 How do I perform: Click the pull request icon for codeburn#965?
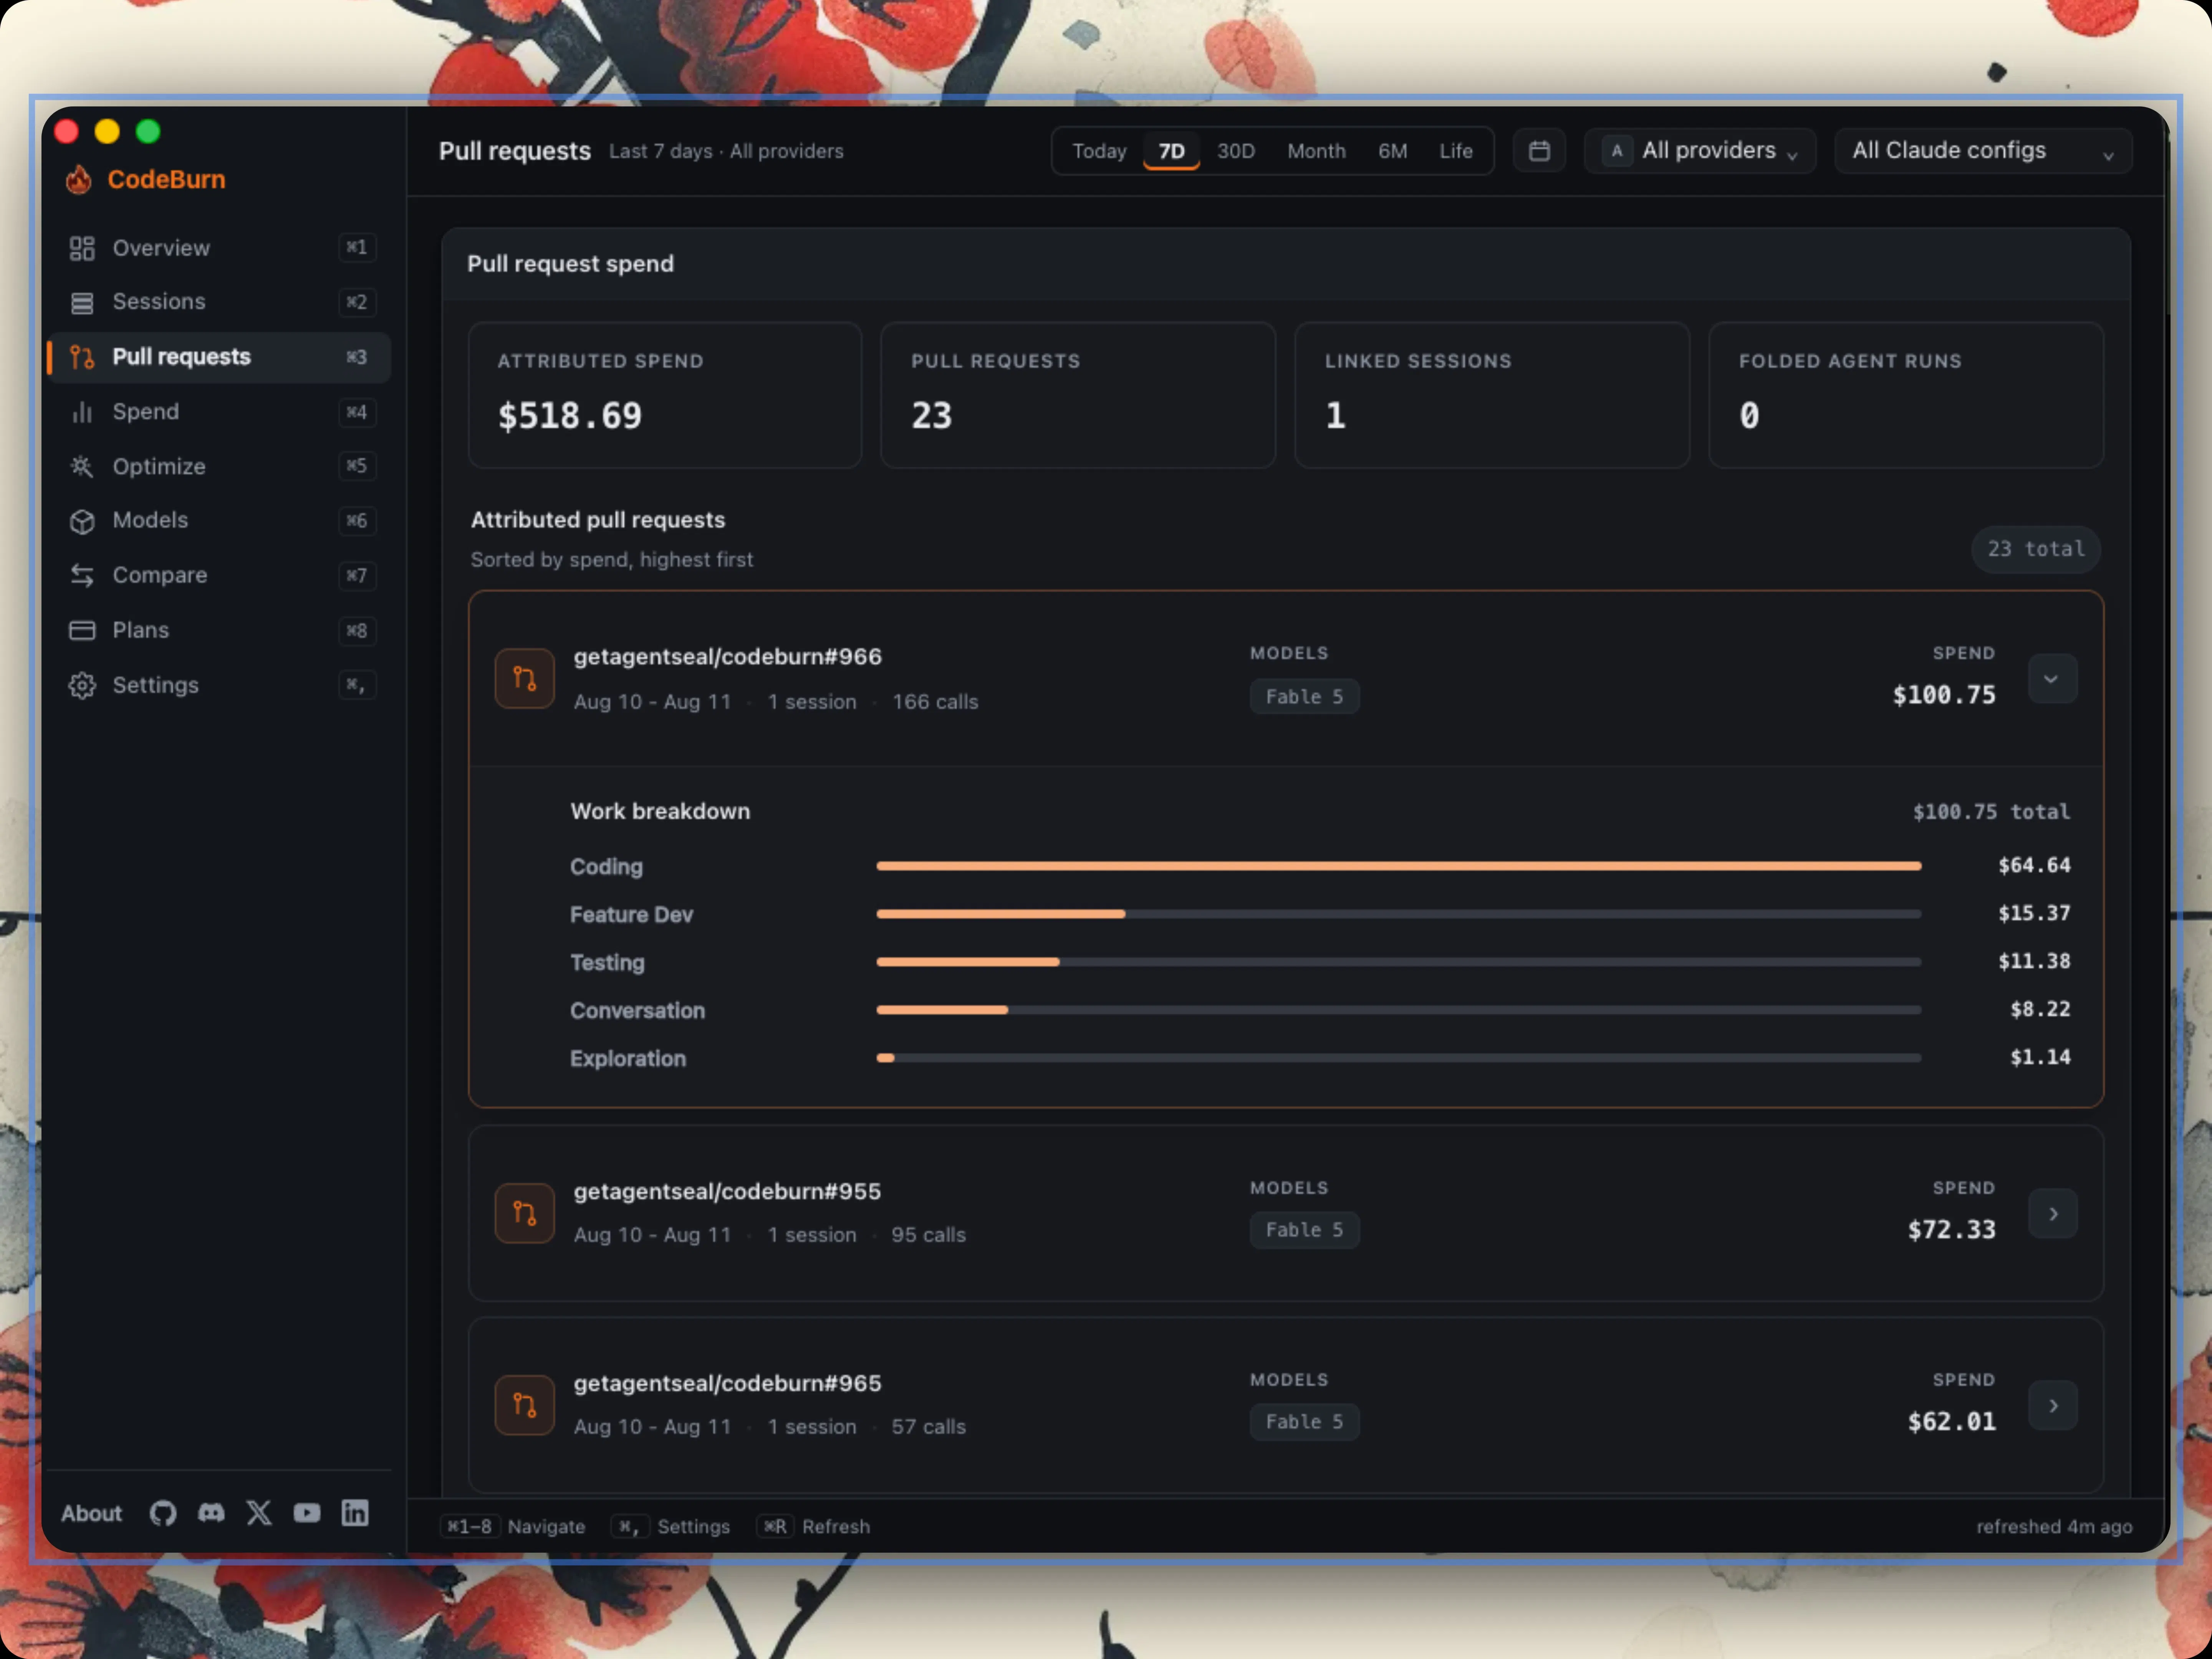[x=525, y=1405]
